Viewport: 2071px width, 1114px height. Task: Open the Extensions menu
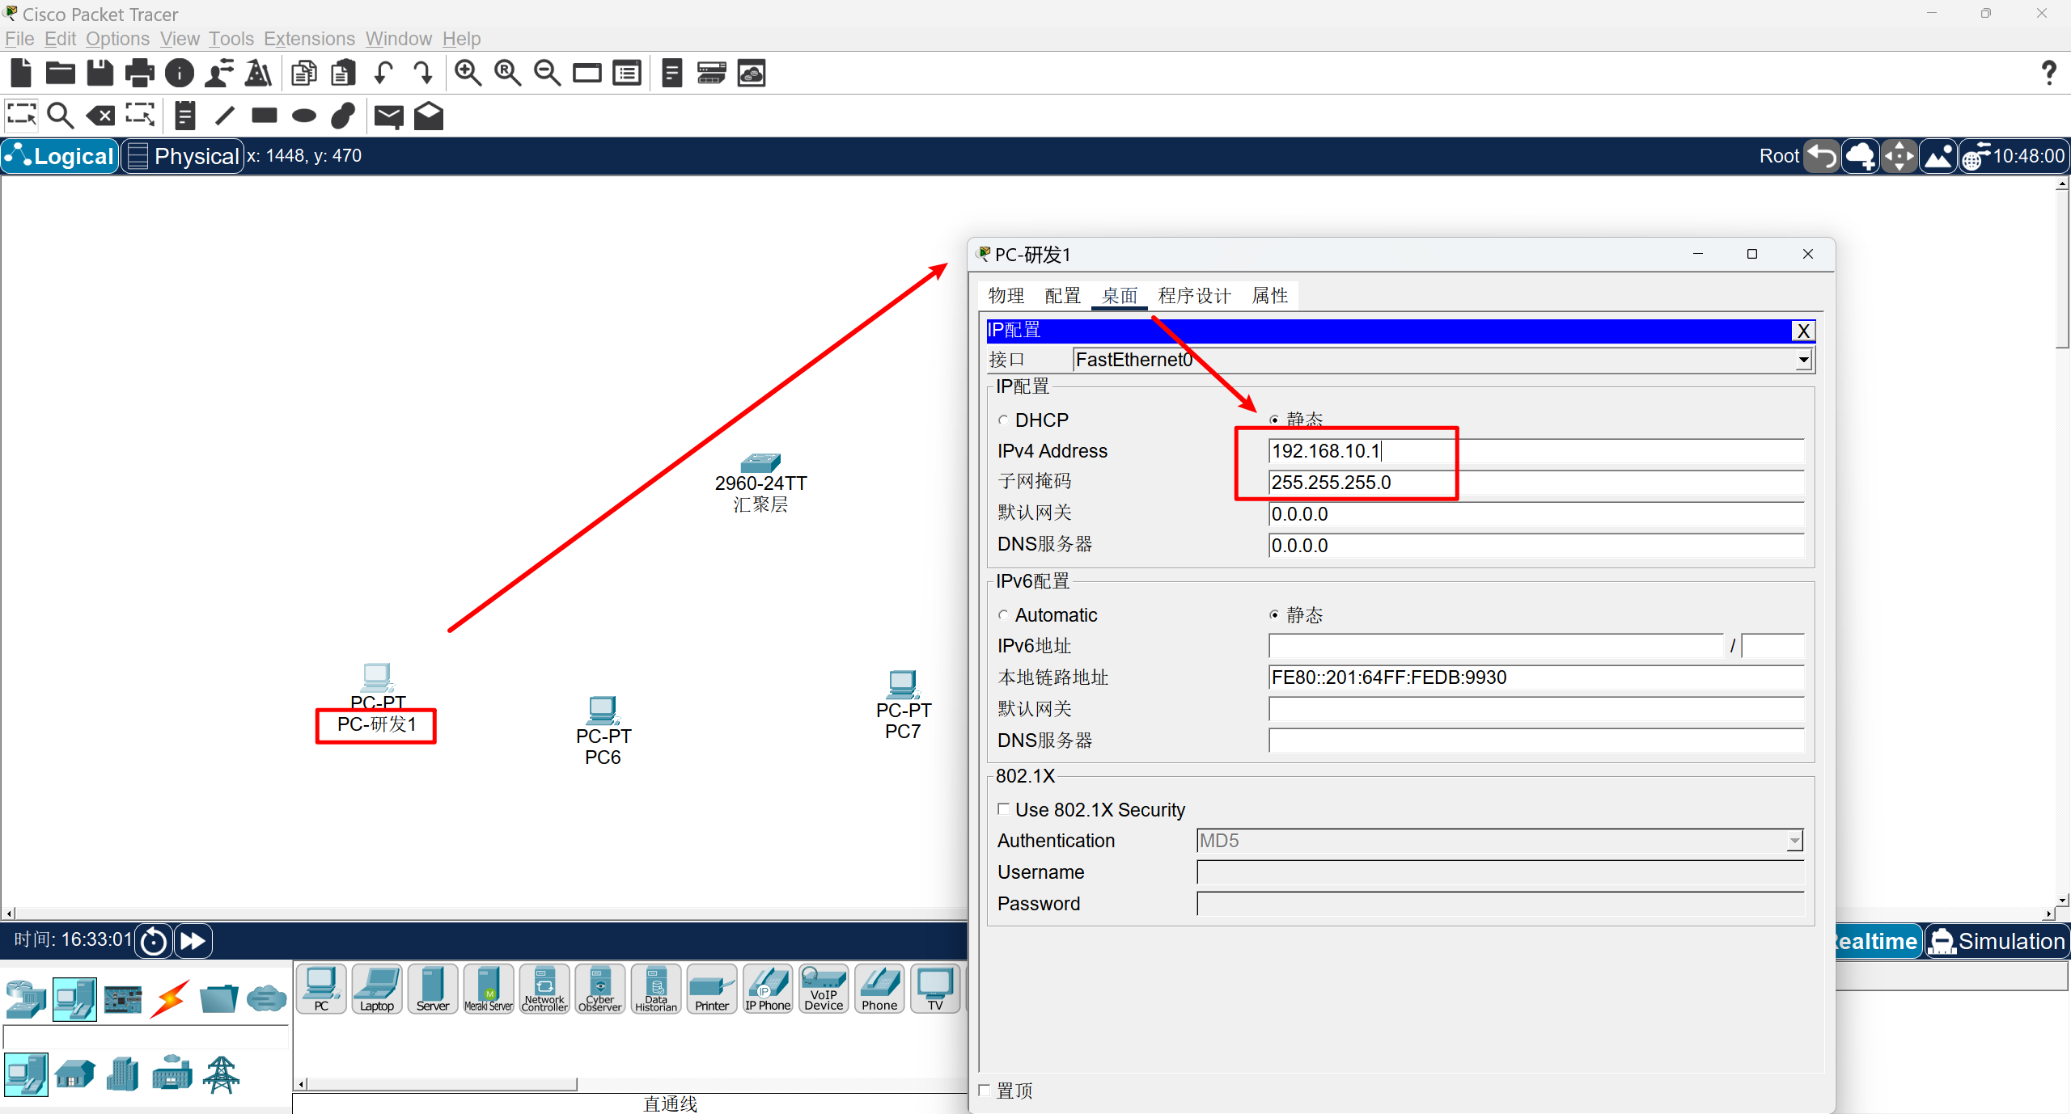coord(309,39)
